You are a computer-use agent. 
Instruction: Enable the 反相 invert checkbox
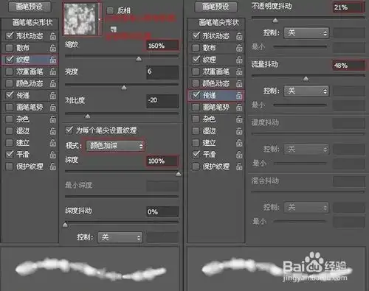(110, 10)
